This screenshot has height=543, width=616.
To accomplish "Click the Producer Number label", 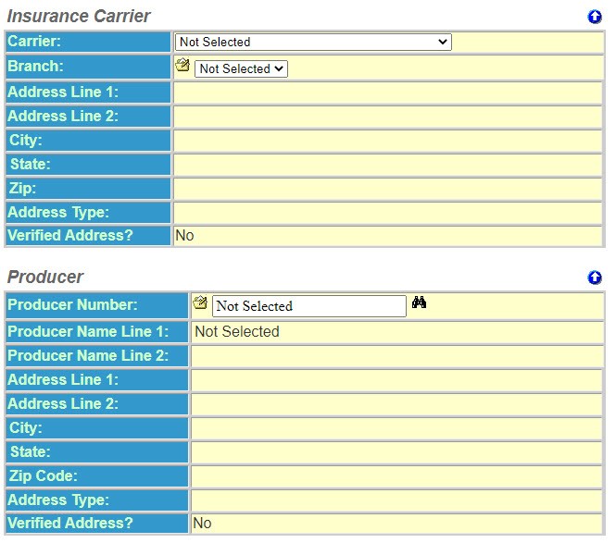I will point(73,305).
